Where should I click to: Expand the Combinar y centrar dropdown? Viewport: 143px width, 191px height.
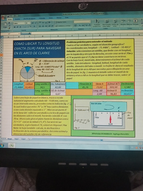71,26
